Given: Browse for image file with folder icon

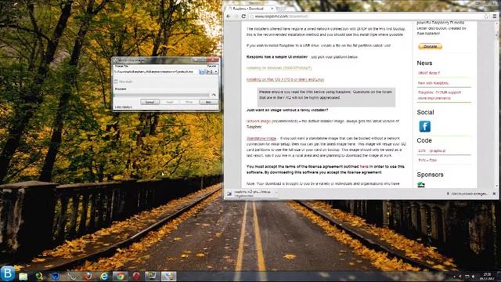Looking at the screenshot, I should (202, 72).
